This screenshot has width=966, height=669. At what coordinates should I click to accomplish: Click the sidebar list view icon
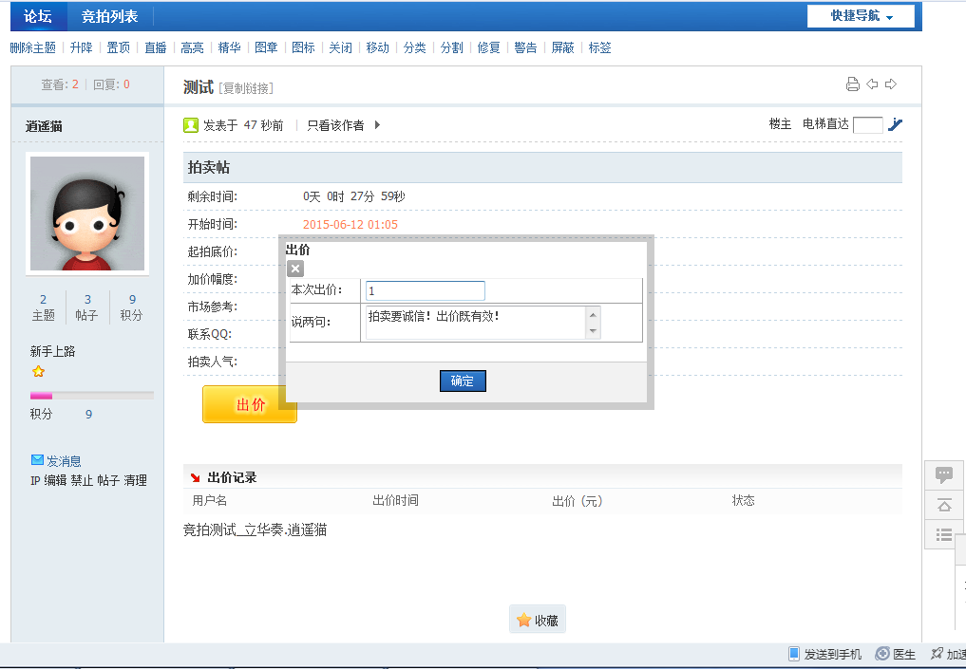point(944,534)
